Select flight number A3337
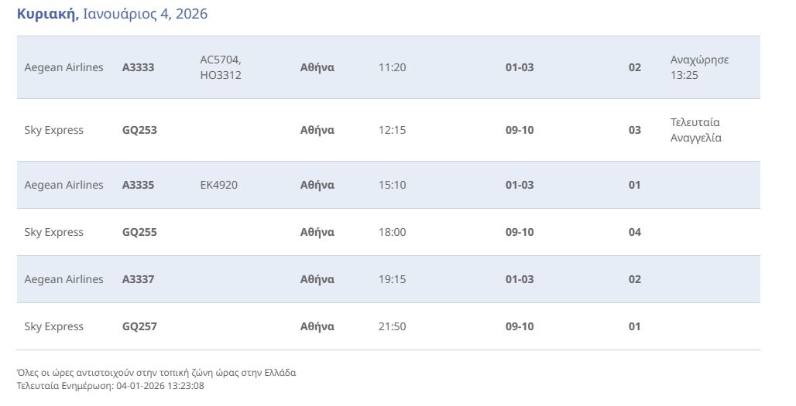 [139, 279]
